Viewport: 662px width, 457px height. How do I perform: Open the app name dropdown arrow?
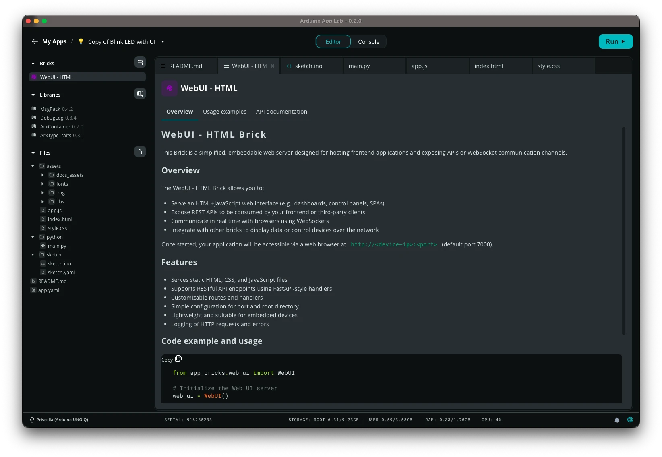[163, 41]
